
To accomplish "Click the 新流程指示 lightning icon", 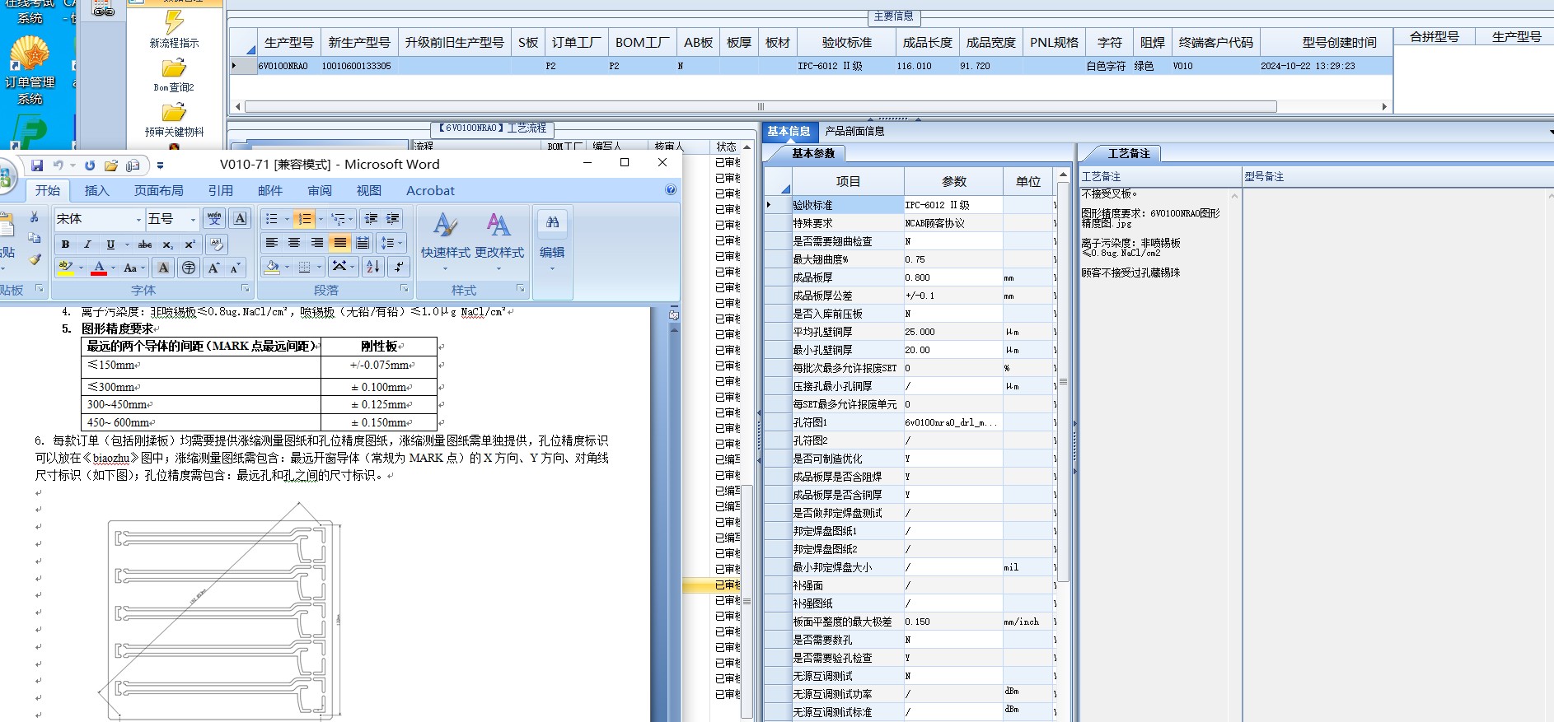I will click(174, 22).
